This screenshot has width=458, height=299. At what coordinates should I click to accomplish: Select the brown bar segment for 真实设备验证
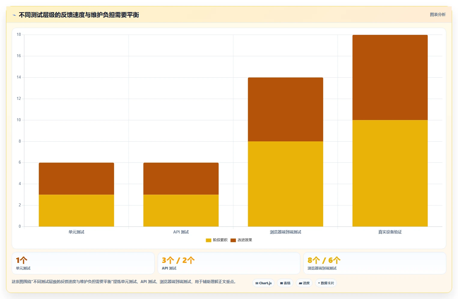pyautogui.click(x=390, y=77)
